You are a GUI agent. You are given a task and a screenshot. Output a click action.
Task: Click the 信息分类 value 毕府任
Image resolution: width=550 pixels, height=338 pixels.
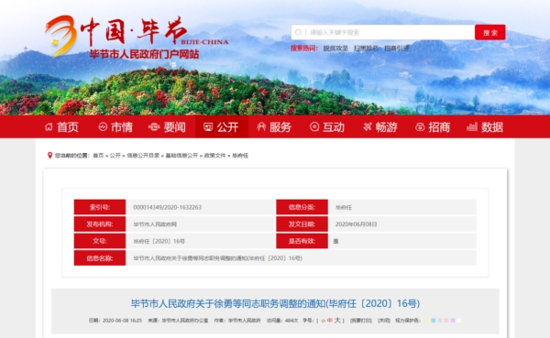(x=344, y=207)
